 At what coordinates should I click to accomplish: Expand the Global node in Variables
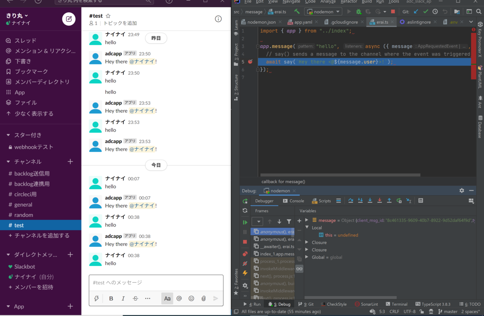(307, 257)
